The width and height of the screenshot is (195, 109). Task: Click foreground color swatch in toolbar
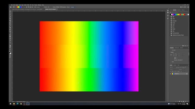pos(10,52)
